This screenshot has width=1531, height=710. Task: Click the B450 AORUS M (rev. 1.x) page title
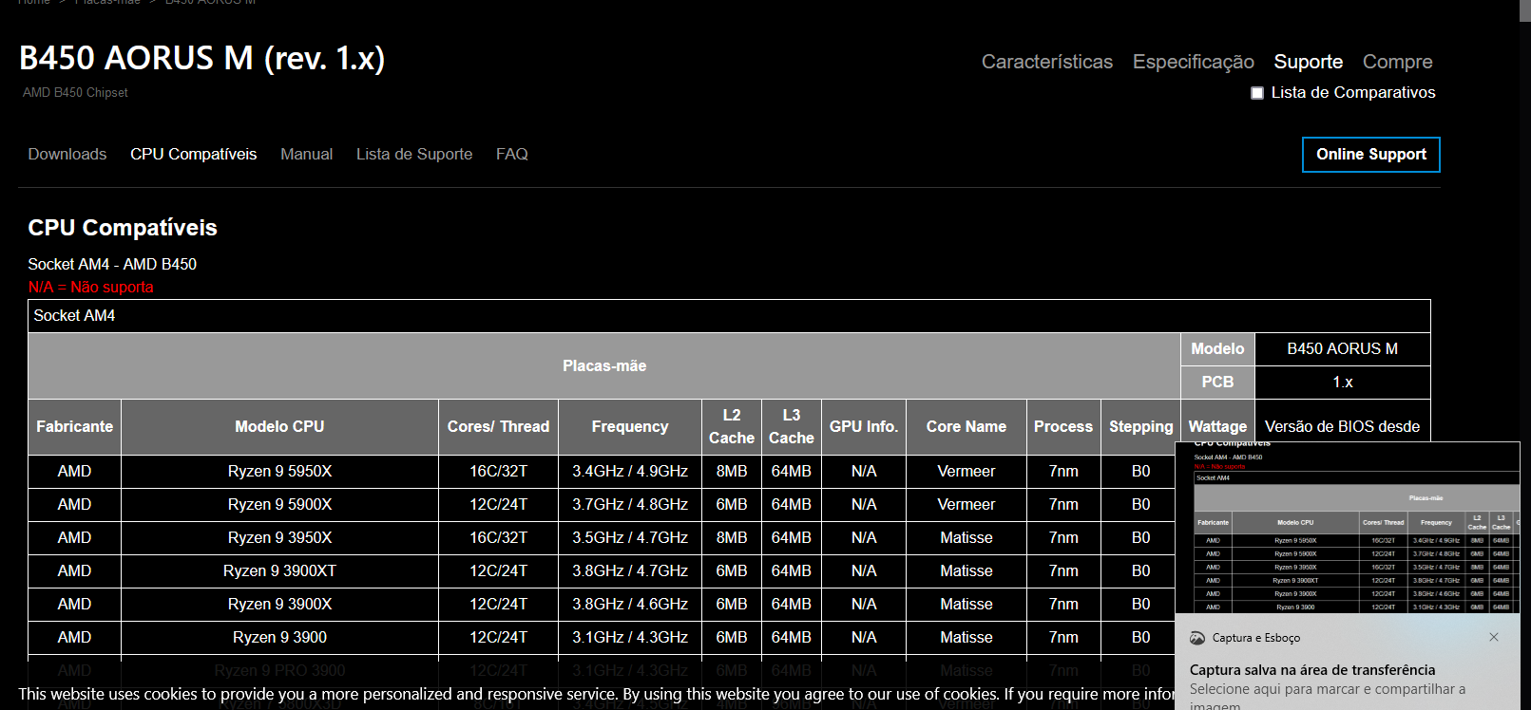[201, 59]
